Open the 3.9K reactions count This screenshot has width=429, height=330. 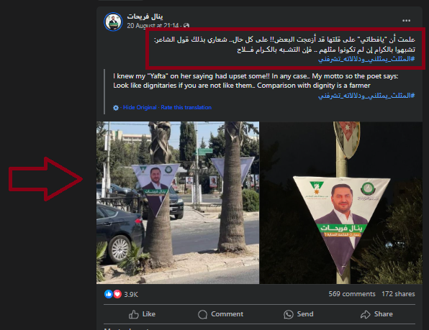tap(131, 295)
